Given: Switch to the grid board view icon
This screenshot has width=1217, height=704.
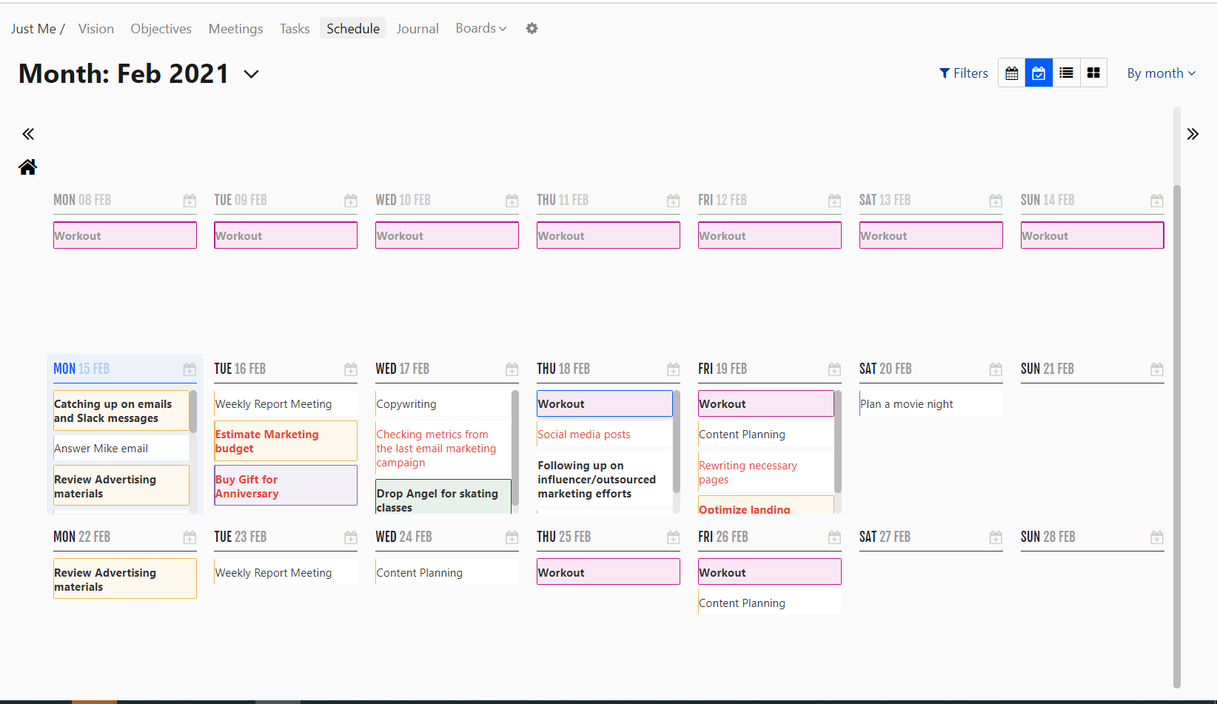Looking at the screenshot, I should pos(1093,72).
